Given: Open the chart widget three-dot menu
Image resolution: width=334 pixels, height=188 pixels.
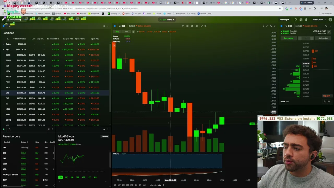Looking at the screenshot, I should point(275,26).
